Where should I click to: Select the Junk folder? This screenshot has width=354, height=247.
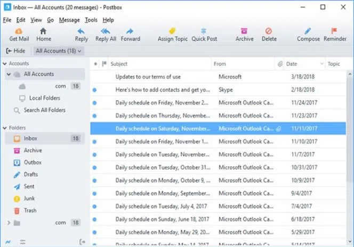tap(30, 199)
